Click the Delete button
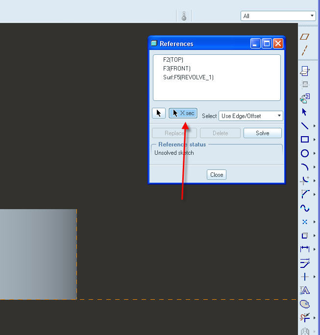 tap(220, 133)
